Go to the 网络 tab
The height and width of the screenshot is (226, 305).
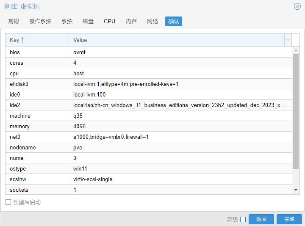coord(152,21)
